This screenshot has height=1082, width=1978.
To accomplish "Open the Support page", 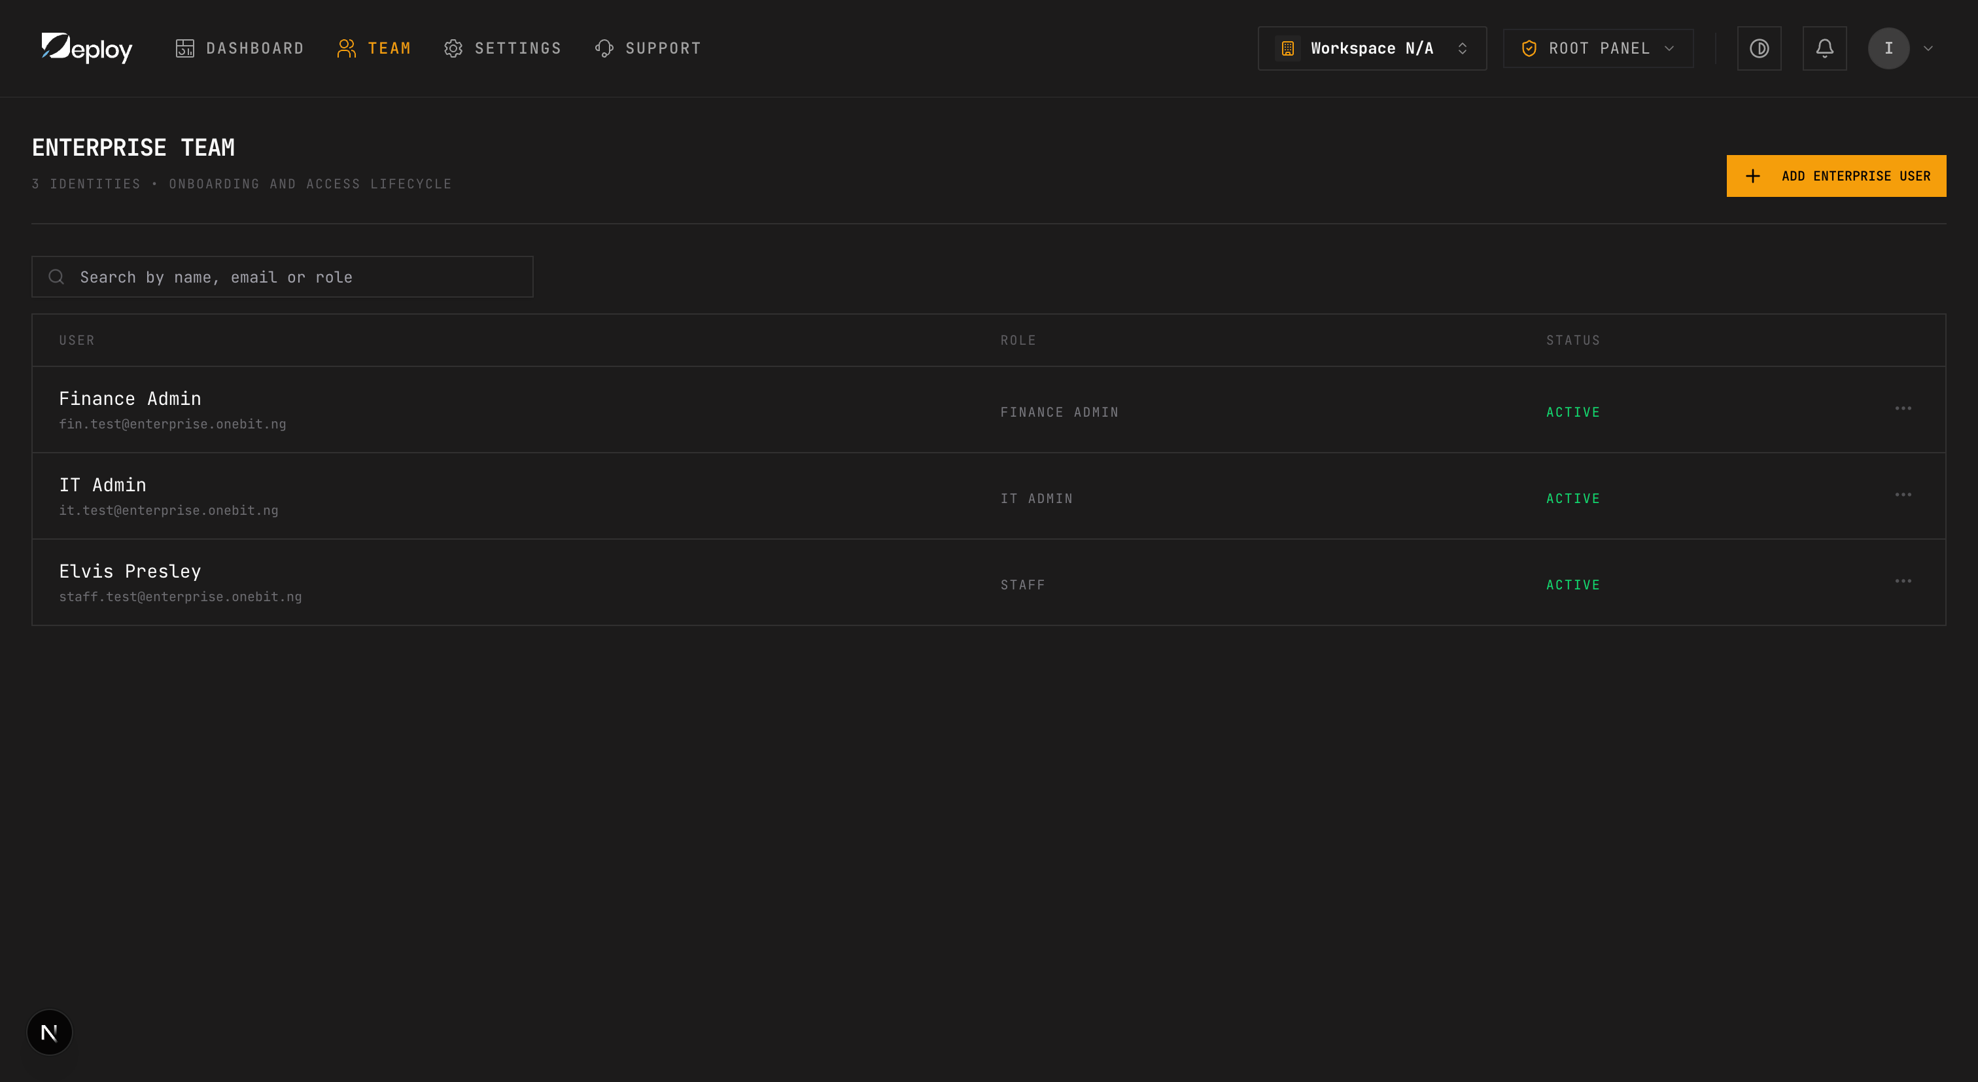I will (648, 48).
